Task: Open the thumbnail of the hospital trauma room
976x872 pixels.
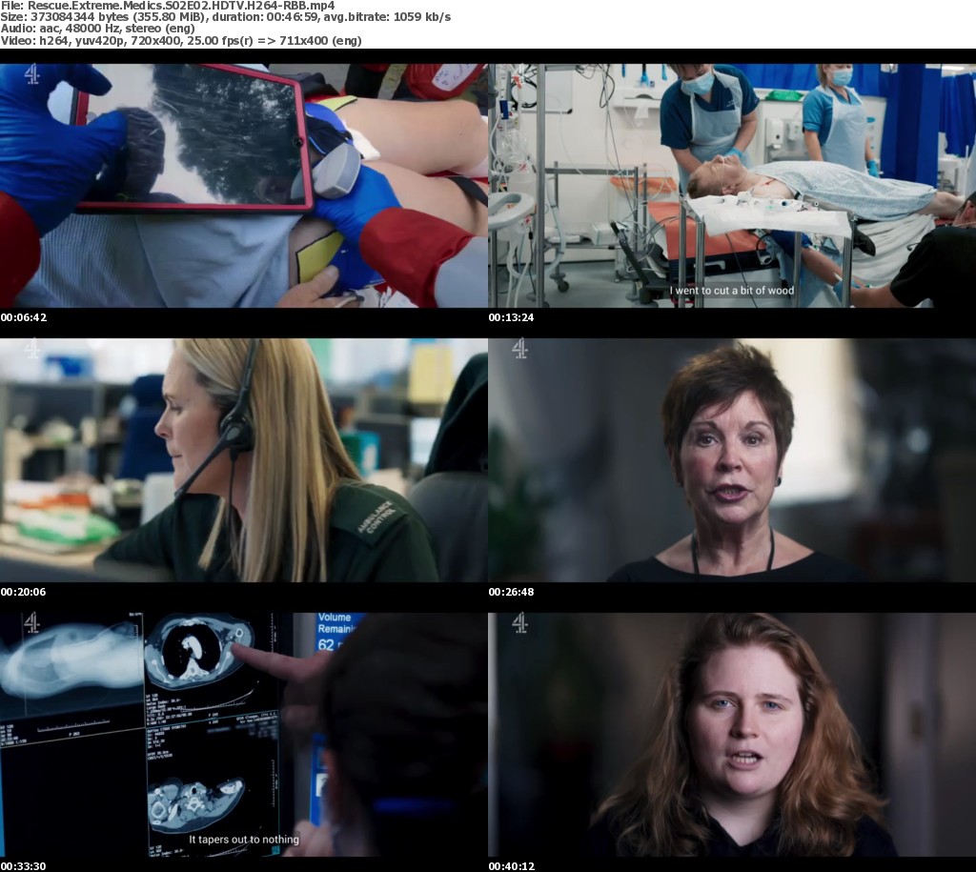Action: (731, 186)
